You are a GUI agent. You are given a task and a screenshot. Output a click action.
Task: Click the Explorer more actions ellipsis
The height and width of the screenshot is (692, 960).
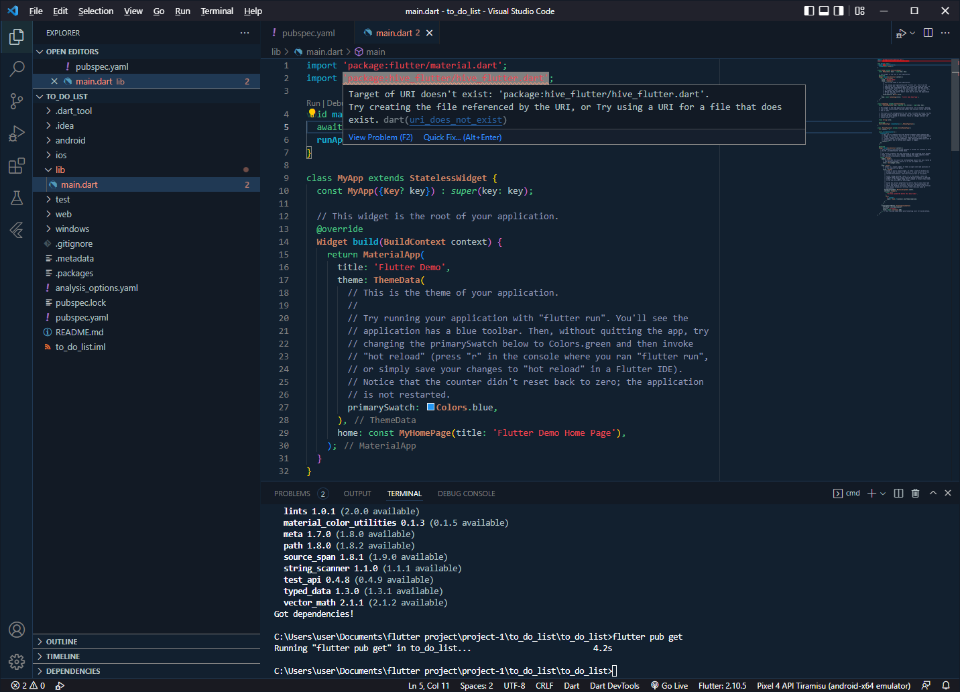pyautogui.click(x=245, y=33)
